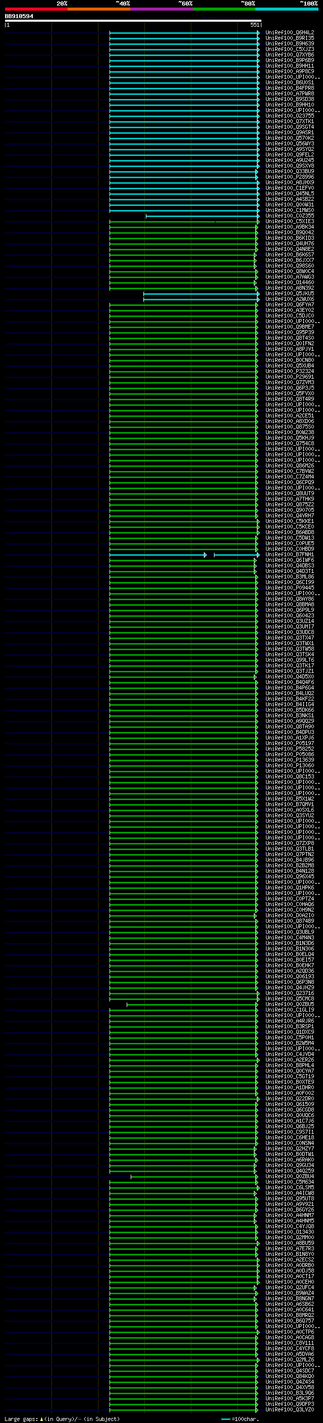
Task: Click the white query length bar
Action: point(133,21)
